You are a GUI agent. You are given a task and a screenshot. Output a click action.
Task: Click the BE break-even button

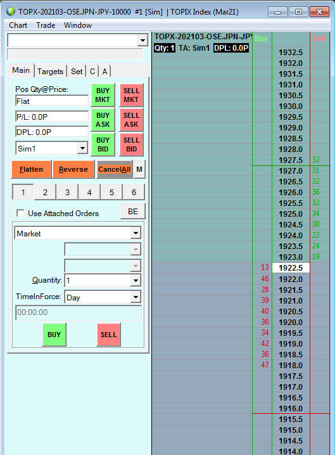(133, 211)
